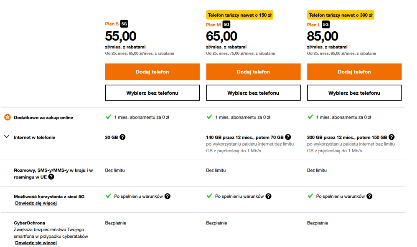This screenshot has height=247, width=417.
Task: Open 5G conditions help icon for Plan M
Action: (268, 197)
